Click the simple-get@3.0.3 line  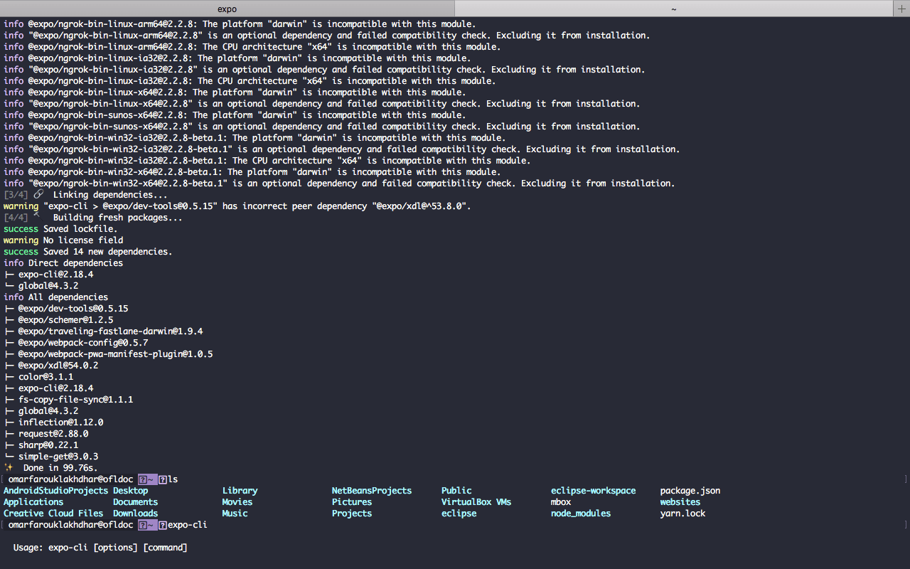(51, 457)
